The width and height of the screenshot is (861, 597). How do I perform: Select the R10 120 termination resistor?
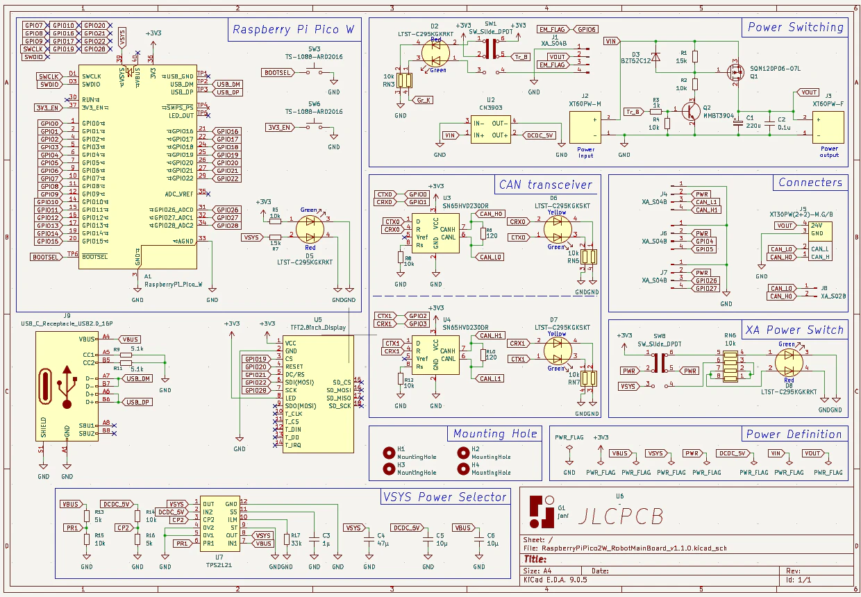483,355
